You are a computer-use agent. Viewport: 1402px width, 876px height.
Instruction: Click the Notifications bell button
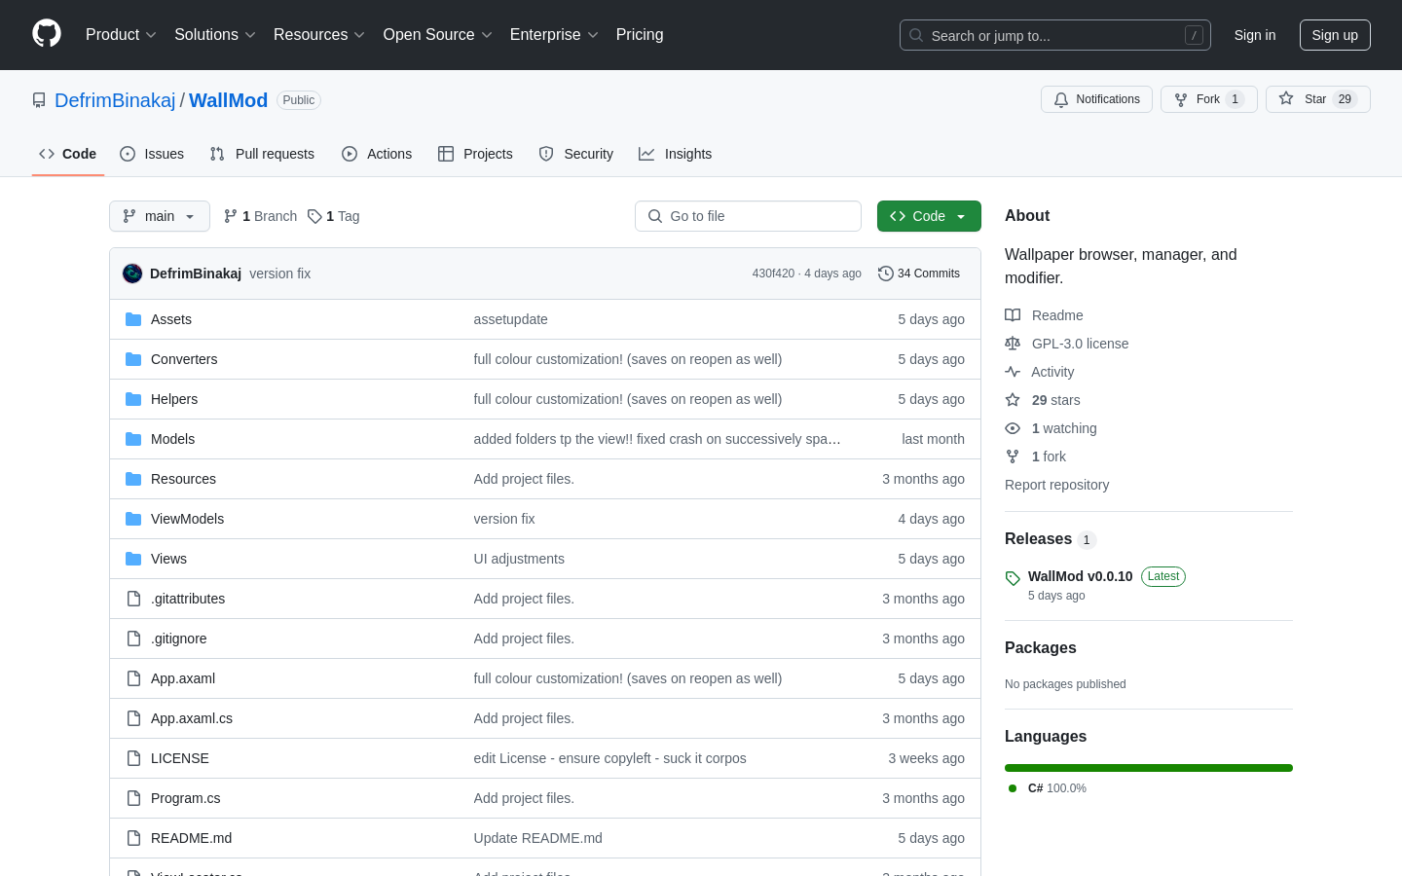1096,99
